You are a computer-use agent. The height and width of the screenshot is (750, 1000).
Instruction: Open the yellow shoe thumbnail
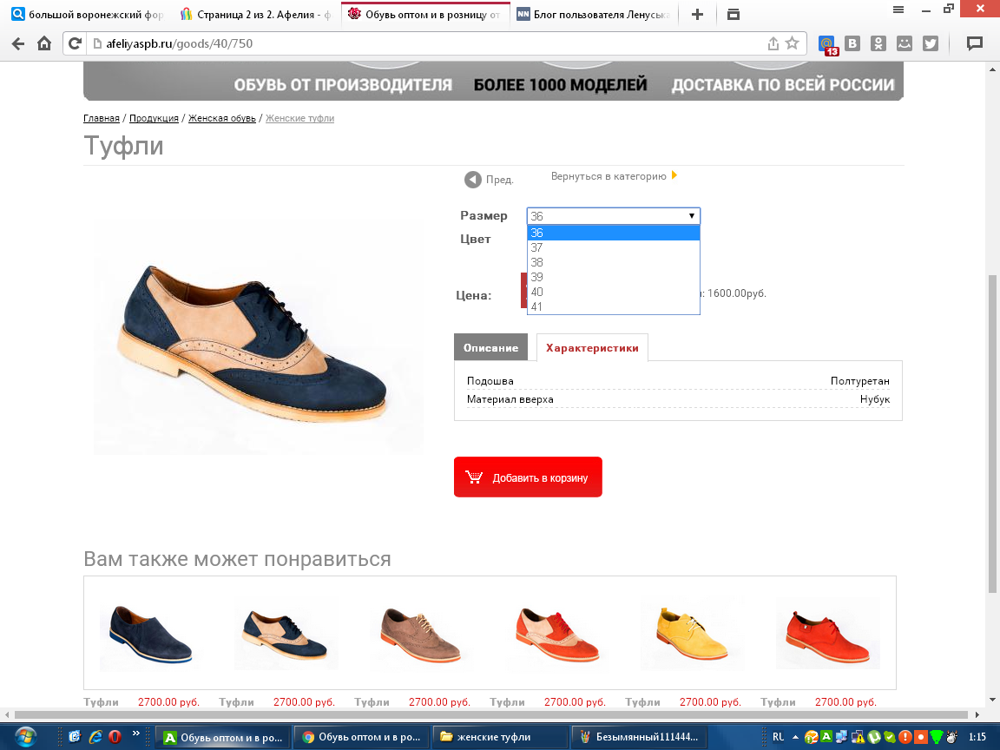[x=692, y=634]
